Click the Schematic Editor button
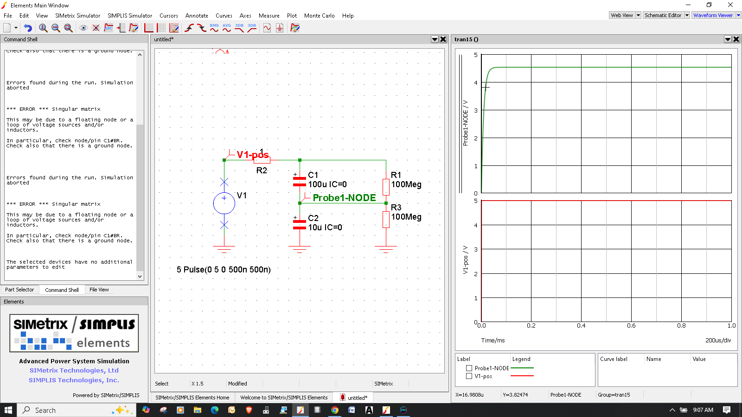This screenshot has width=742, height=417. click(663, 15)
